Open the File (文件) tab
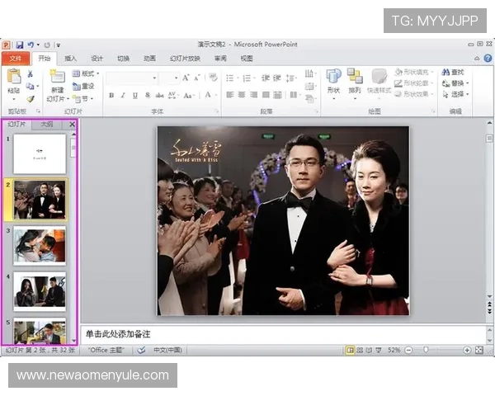 click(16, 59)
